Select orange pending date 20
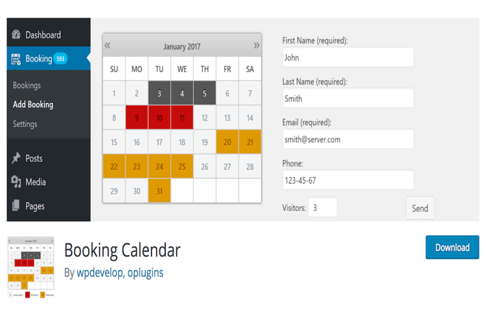 227,142
